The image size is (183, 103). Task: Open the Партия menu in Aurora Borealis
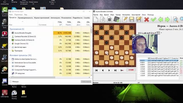[x=96, y=15]
